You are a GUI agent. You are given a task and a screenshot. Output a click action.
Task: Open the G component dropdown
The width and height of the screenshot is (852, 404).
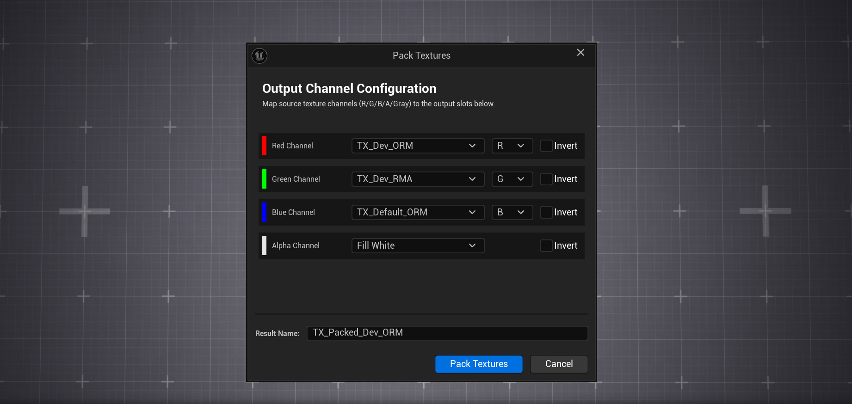[512, 179]
